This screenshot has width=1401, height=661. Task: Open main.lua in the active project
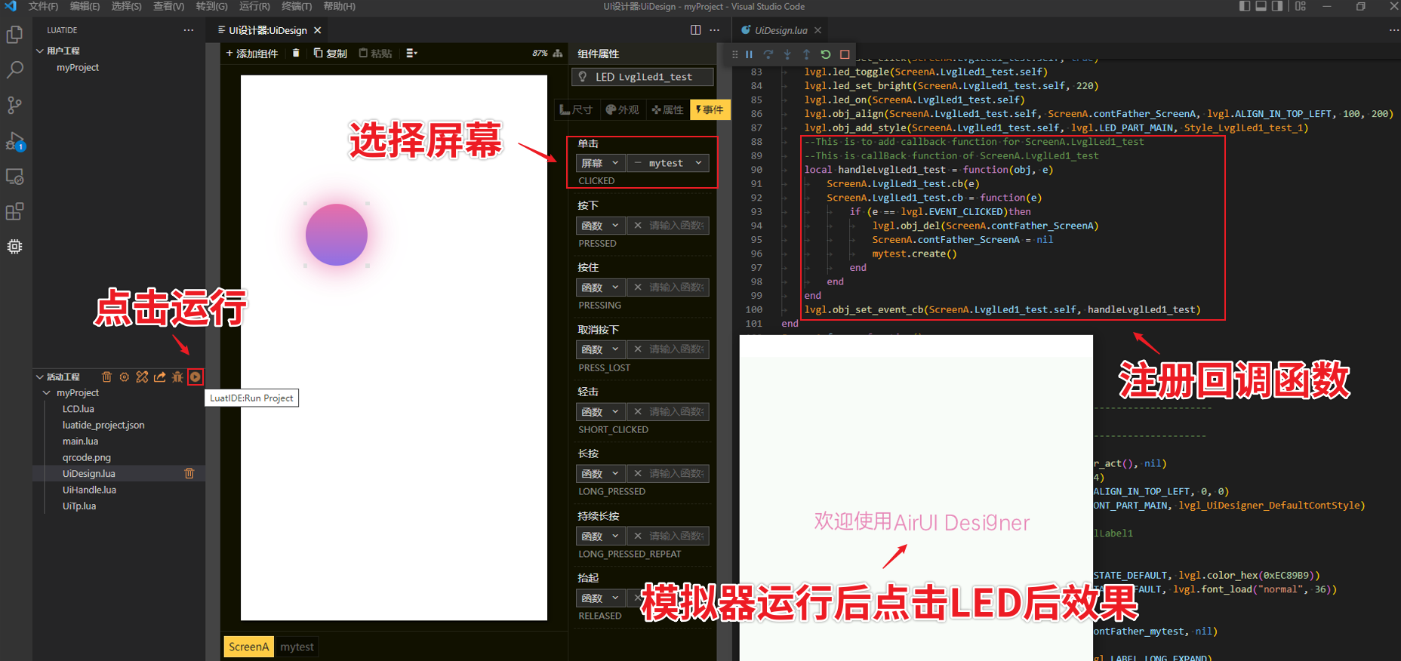(x=81, y=441)
